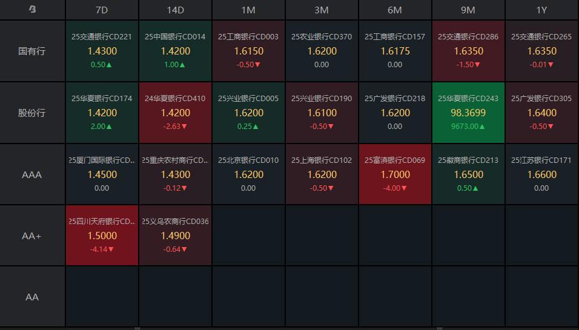Select the 7D tenor column header
Image resolution: width=579 pixels, height=330 pixels.
click(102, 10)
